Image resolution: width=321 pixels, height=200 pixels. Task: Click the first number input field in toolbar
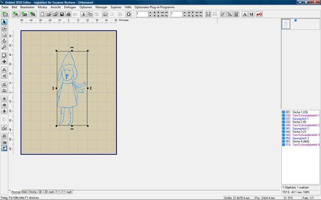tap(142, 14)
